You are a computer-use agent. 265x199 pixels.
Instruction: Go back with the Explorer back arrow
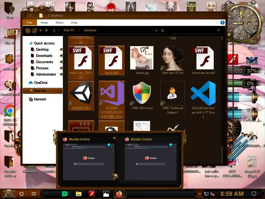tap(28, 31)
